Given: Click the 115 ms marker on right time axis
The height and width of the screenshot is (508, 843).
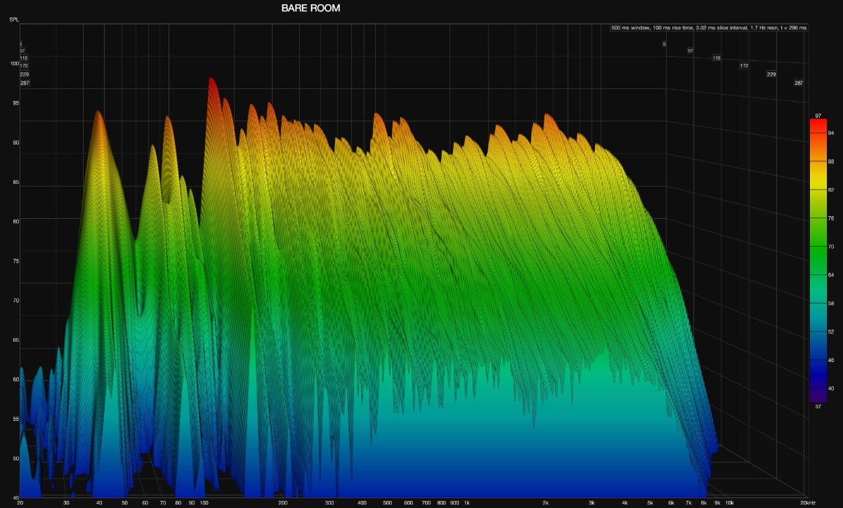Looking at the screenshot, I should pyautogui.click(x=717, y=58).
